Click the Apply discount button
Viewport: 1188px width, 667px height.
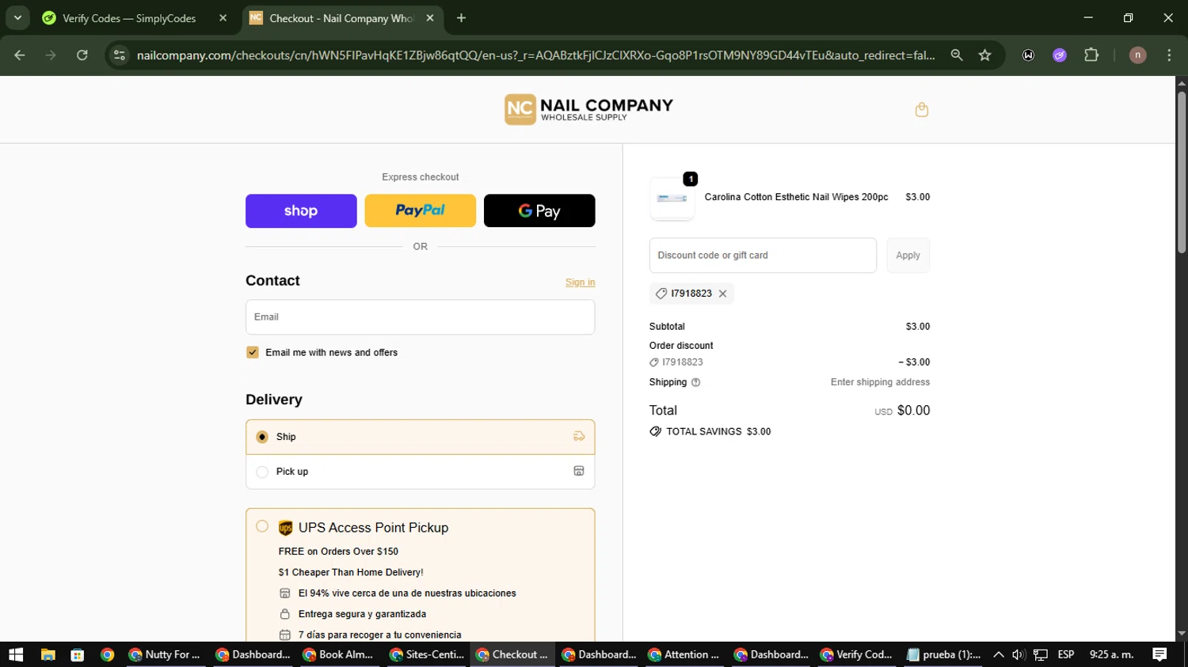pyautogui.click(x=908, y=256)
